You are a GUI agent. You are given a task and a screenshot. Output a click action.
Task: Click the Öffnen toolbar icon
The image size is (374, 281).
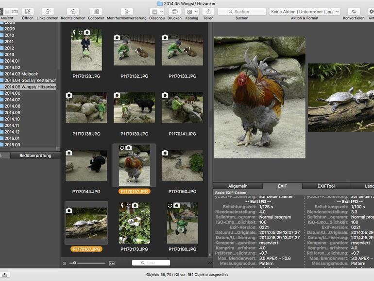click(x=28, y=12)
